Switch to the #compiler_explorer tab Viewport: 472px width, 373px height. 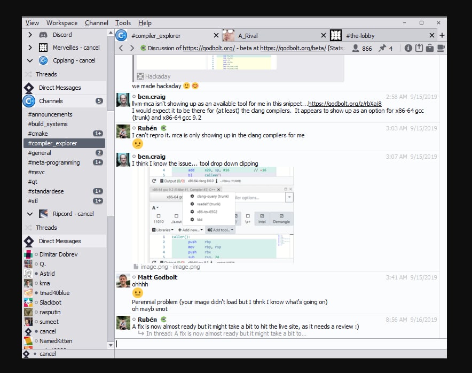click(168, 35)
